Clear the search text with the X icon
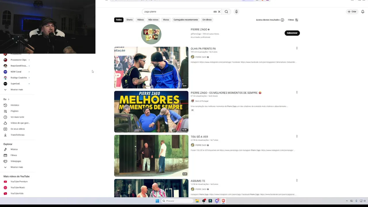Screen dimensions: 368x207 (219, 12)
